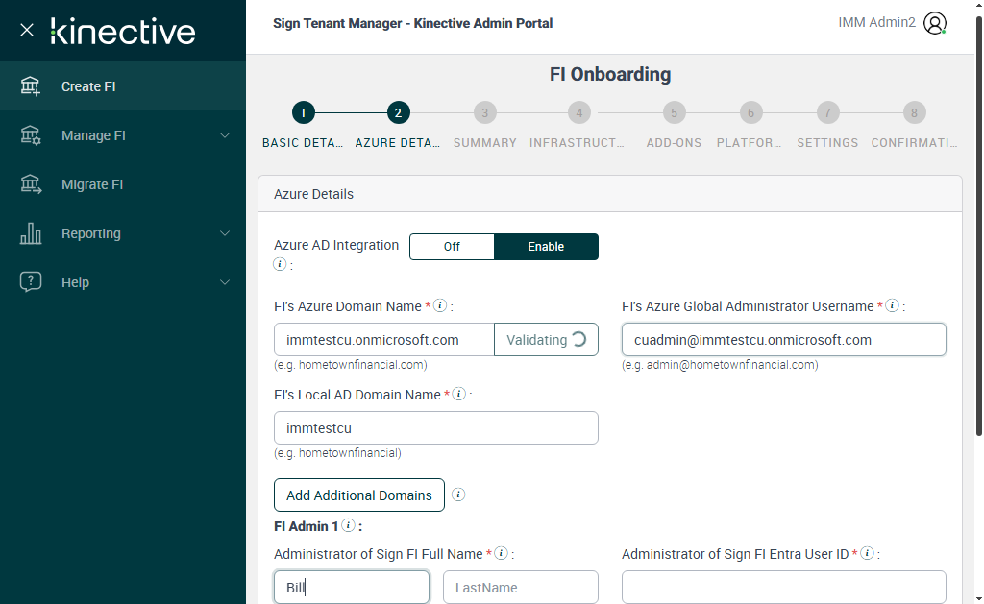Viewport: 984px width, 604px height.
Task: Jump to step 8 Confirmation
Action: tap(915, 113)
